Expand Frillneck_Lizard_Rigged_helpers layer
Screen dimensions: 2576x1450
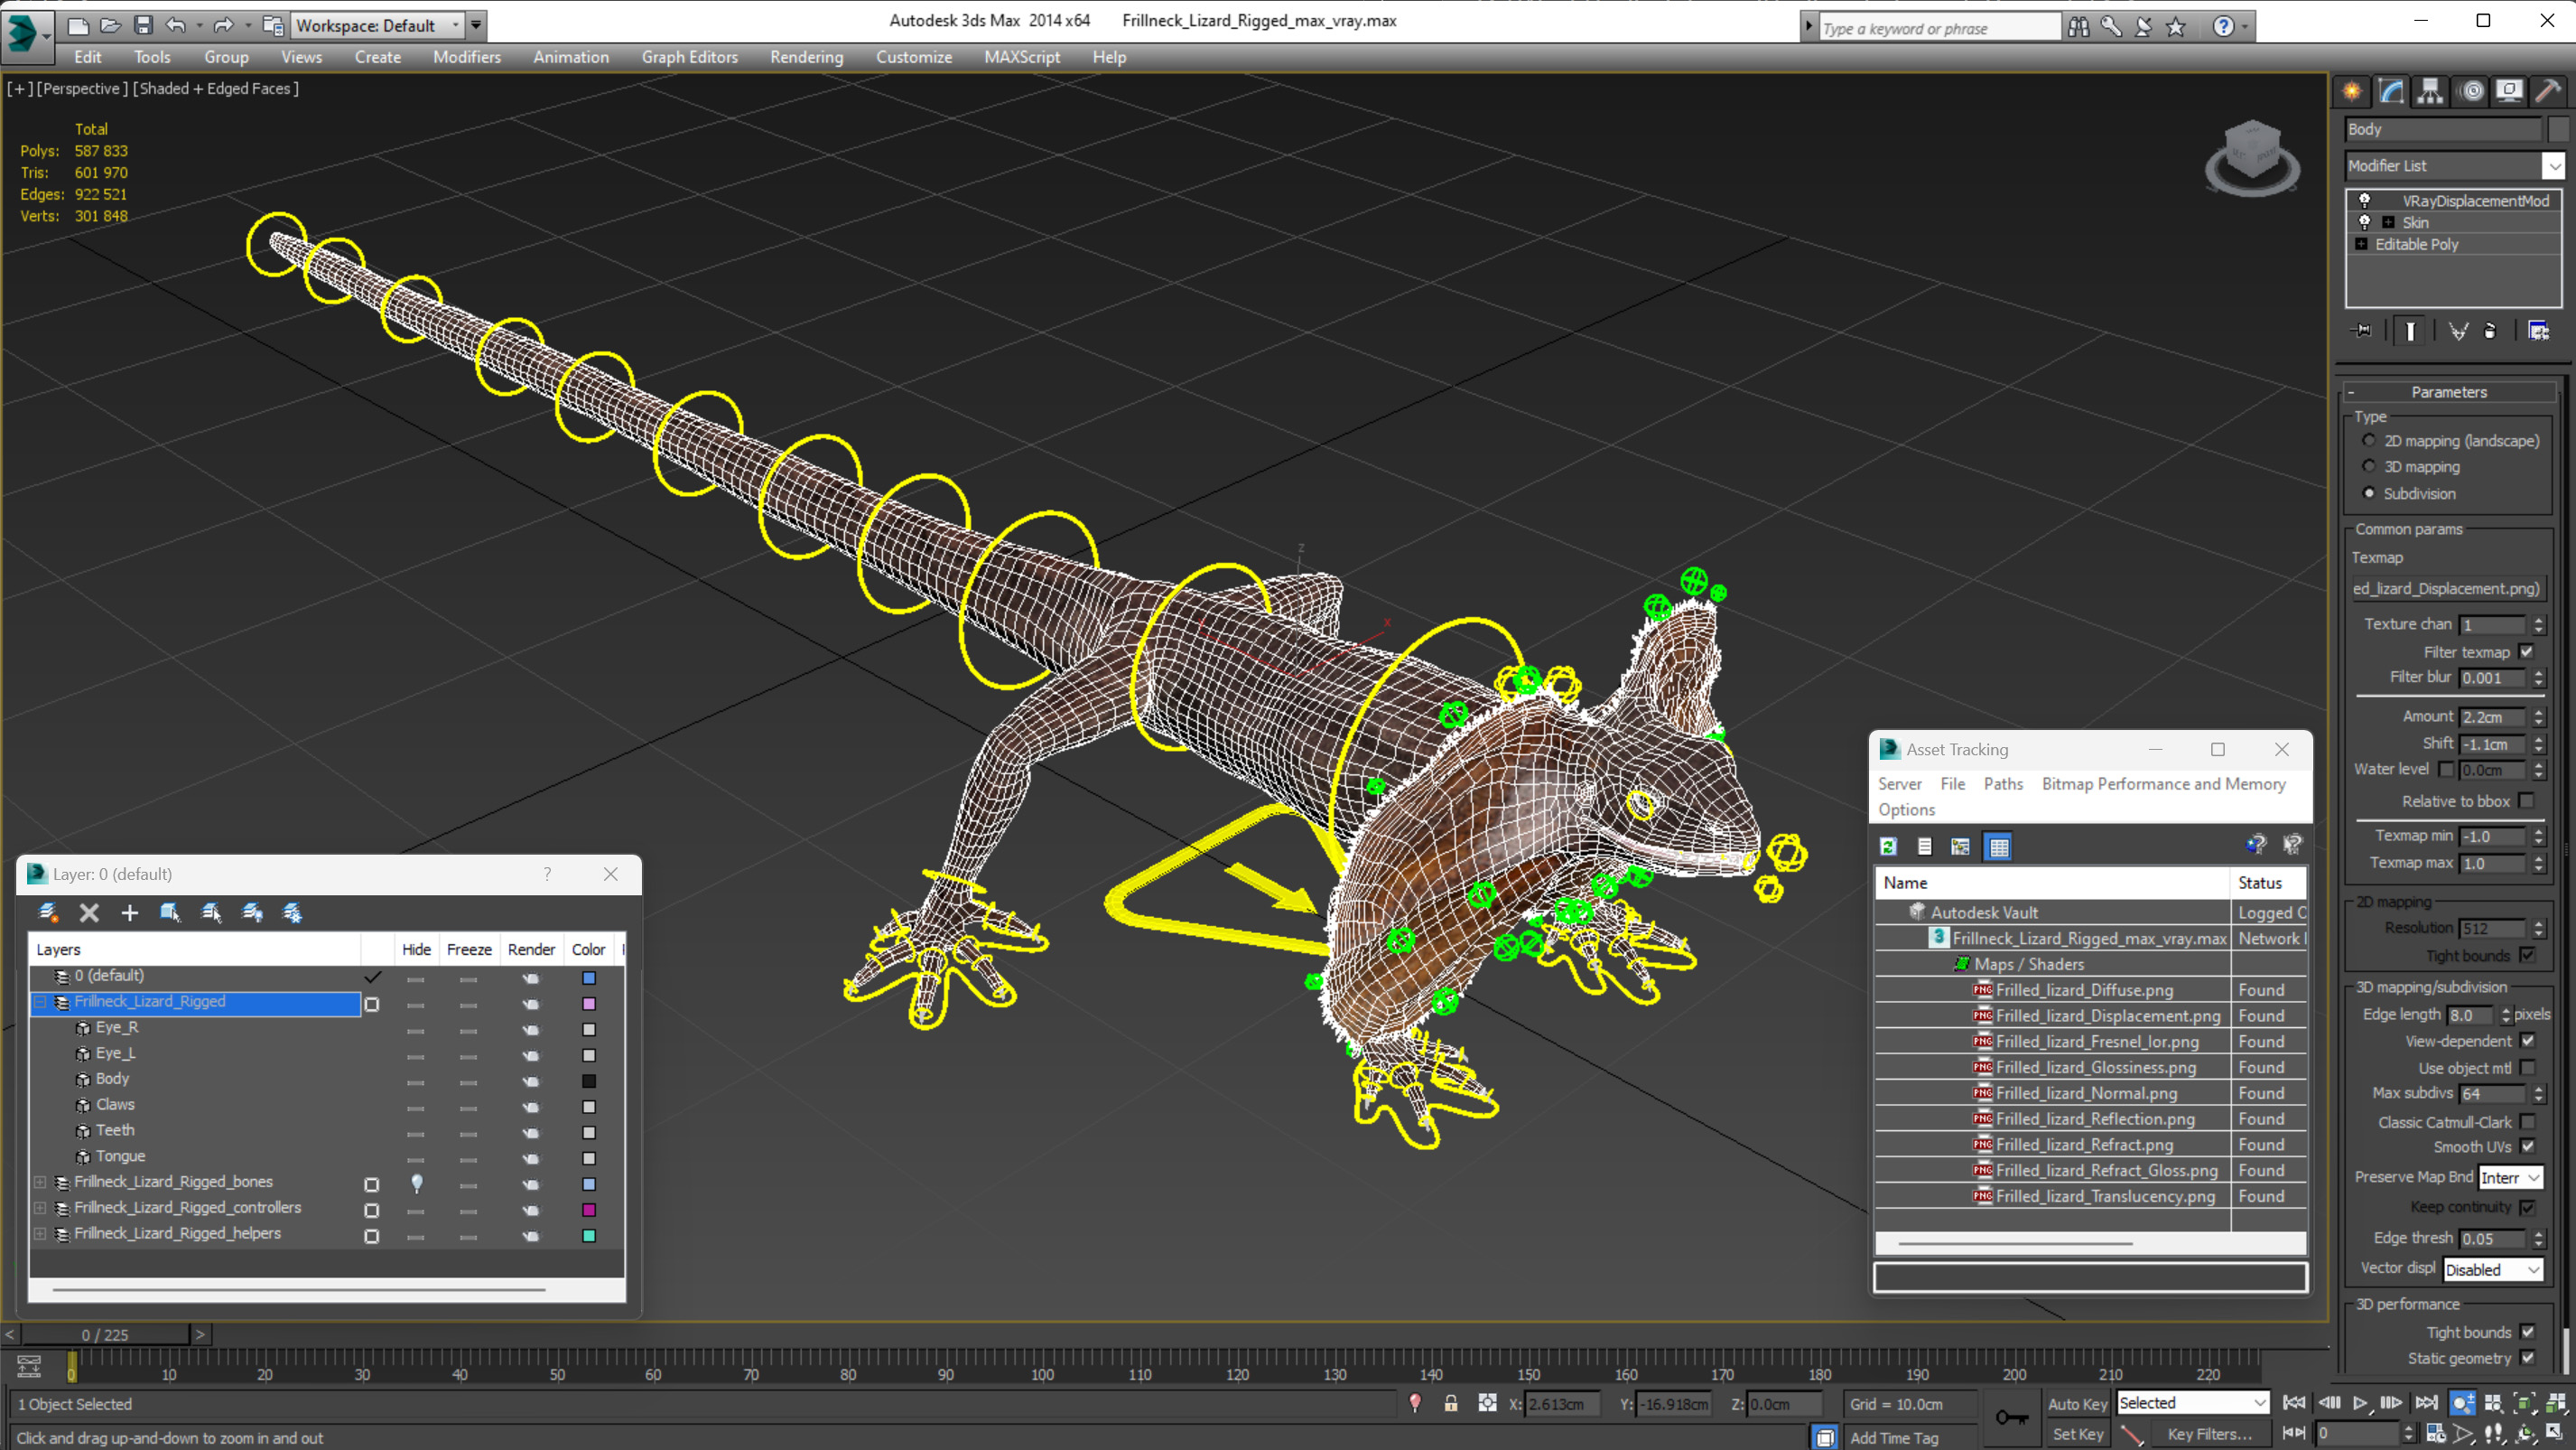click(x=40, y=1234)
